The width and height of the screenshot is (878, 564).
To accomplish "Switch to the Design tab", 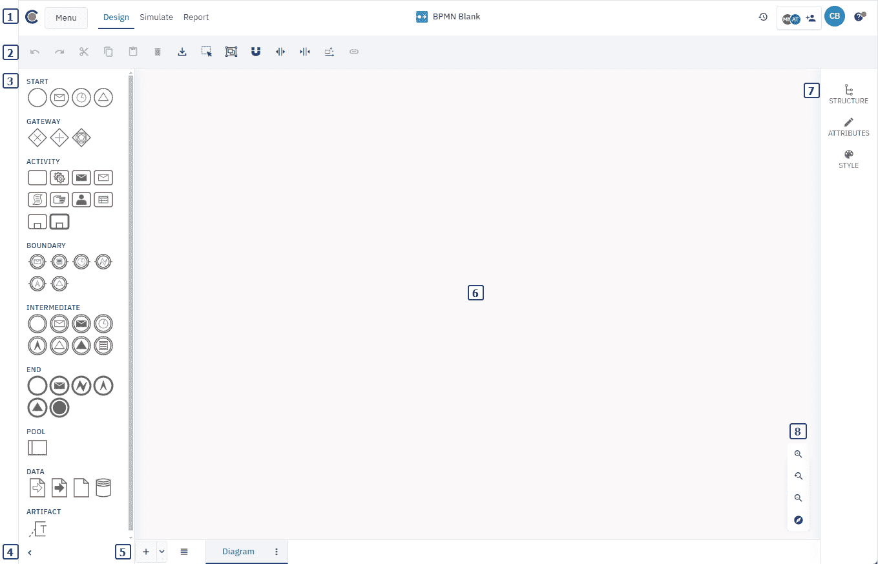I will click(x=116, y=17).
